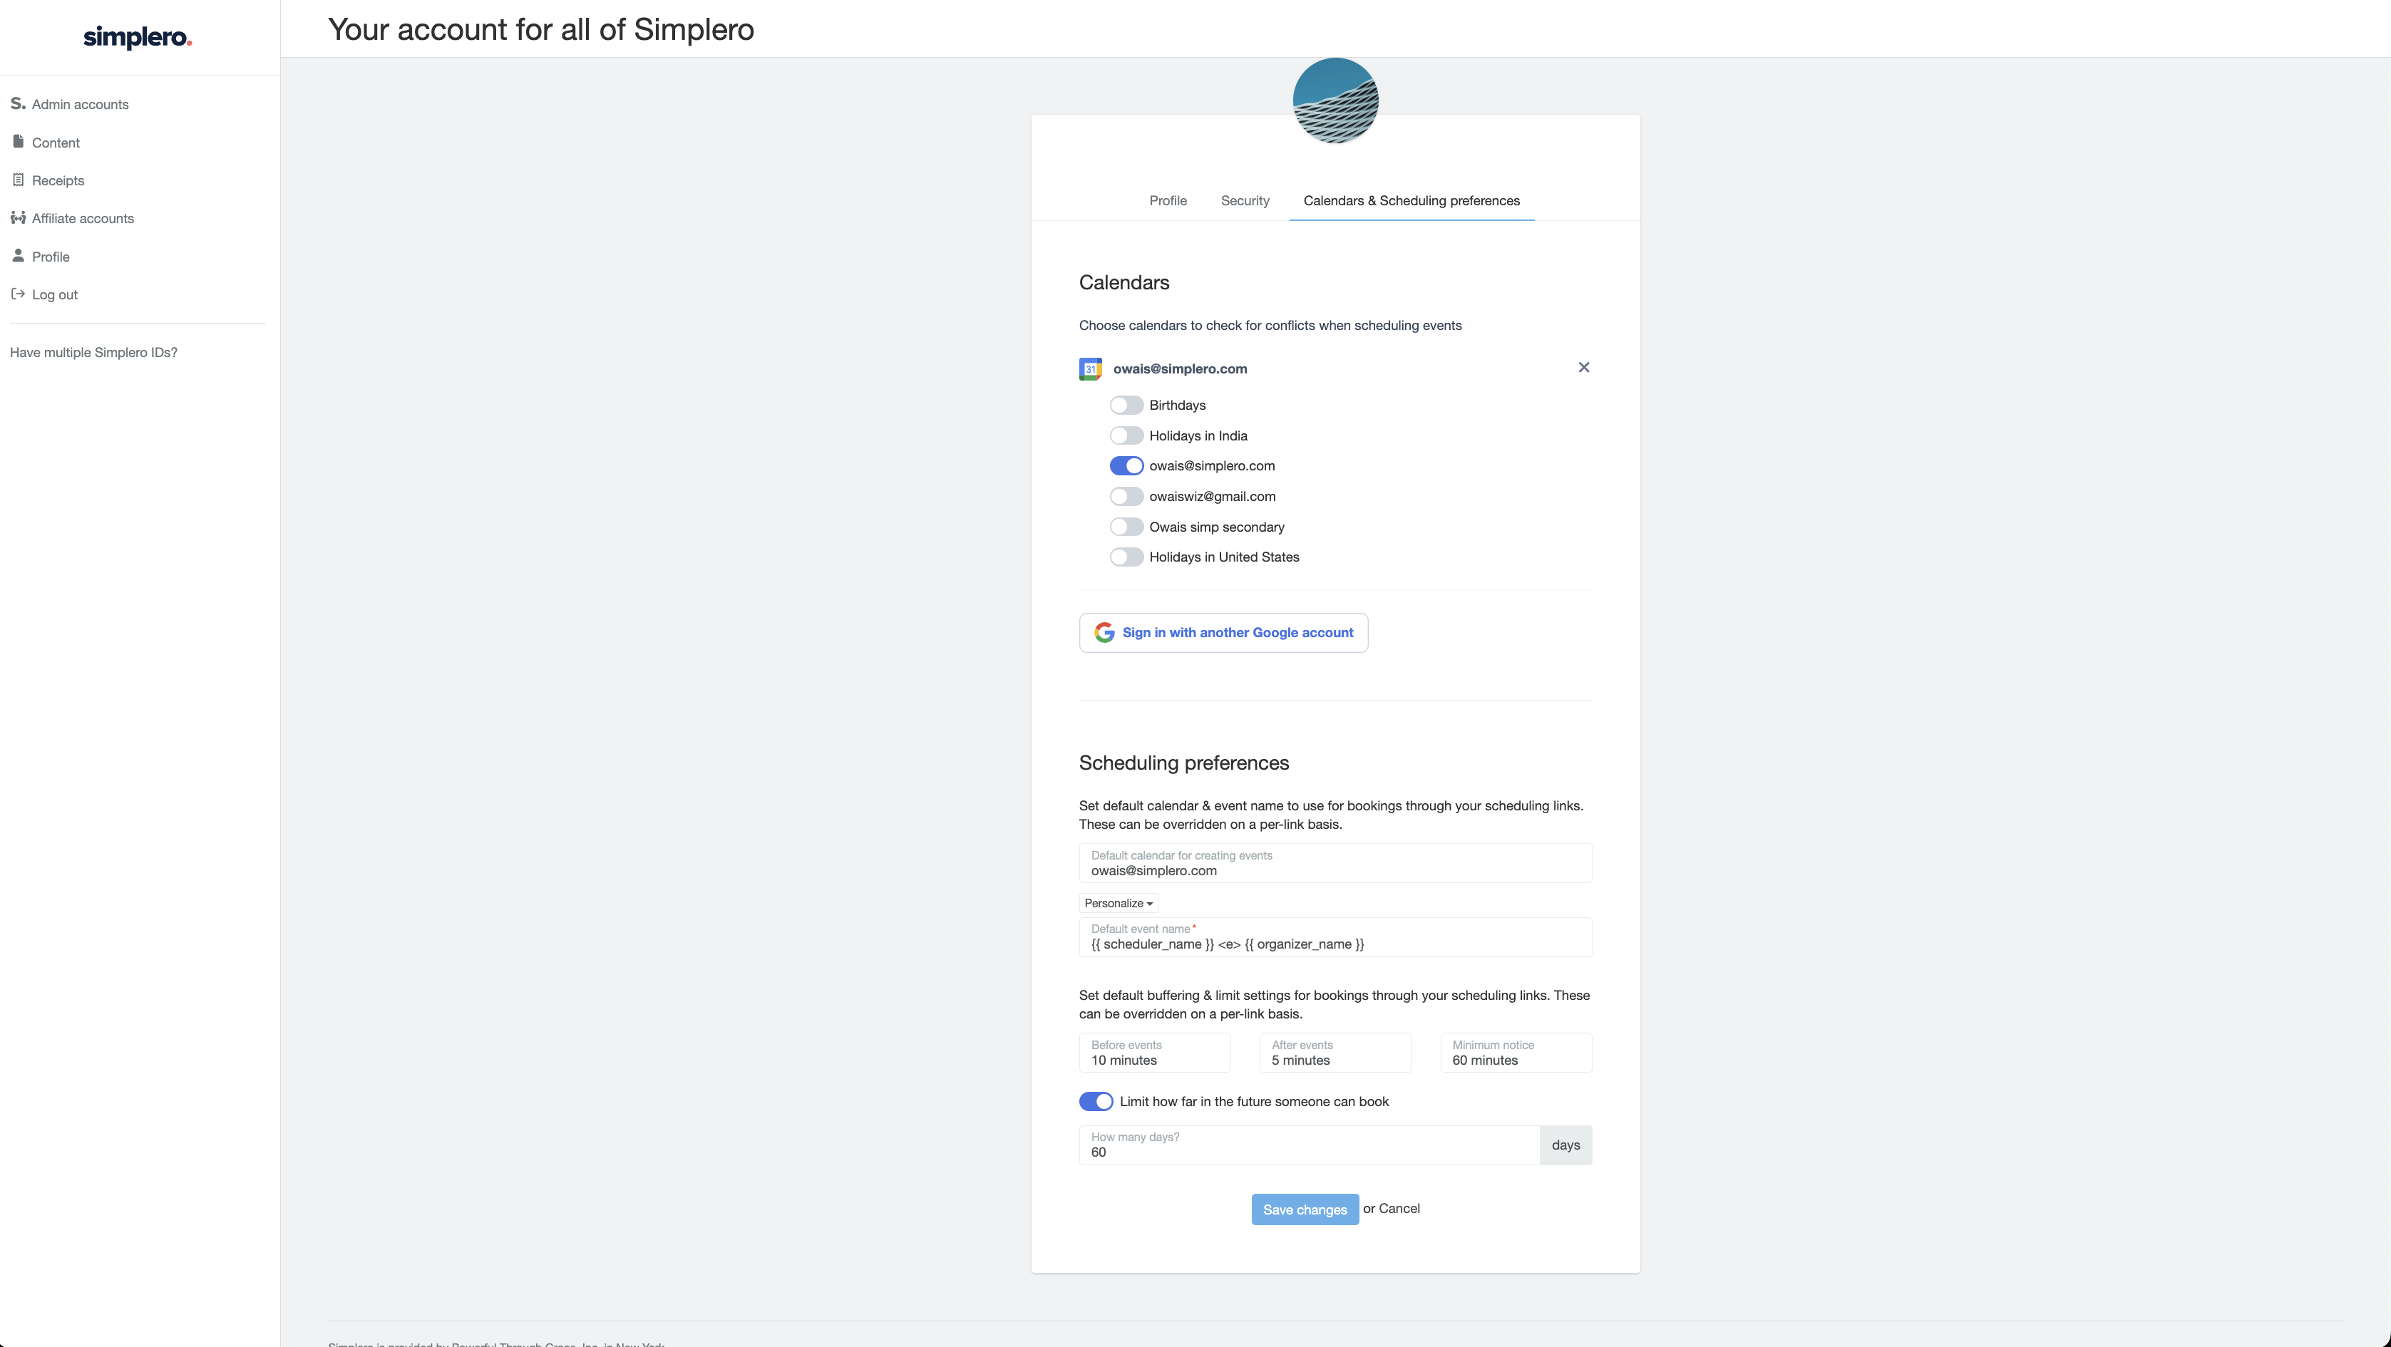Click the bold owais@simplero.com account heading
The width and height of the screenshot is (2391, 1347).
(1180, 368)
